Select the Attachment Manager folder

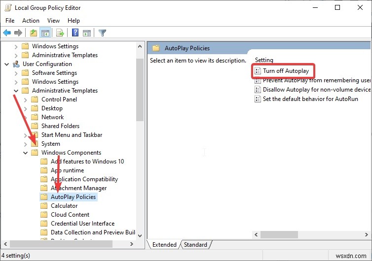(78, 188)
